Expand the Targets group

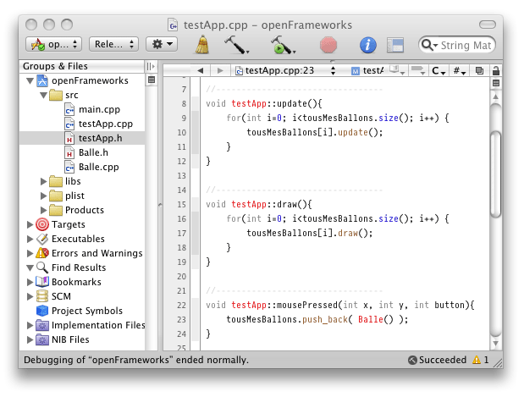(x=30, y=224)
